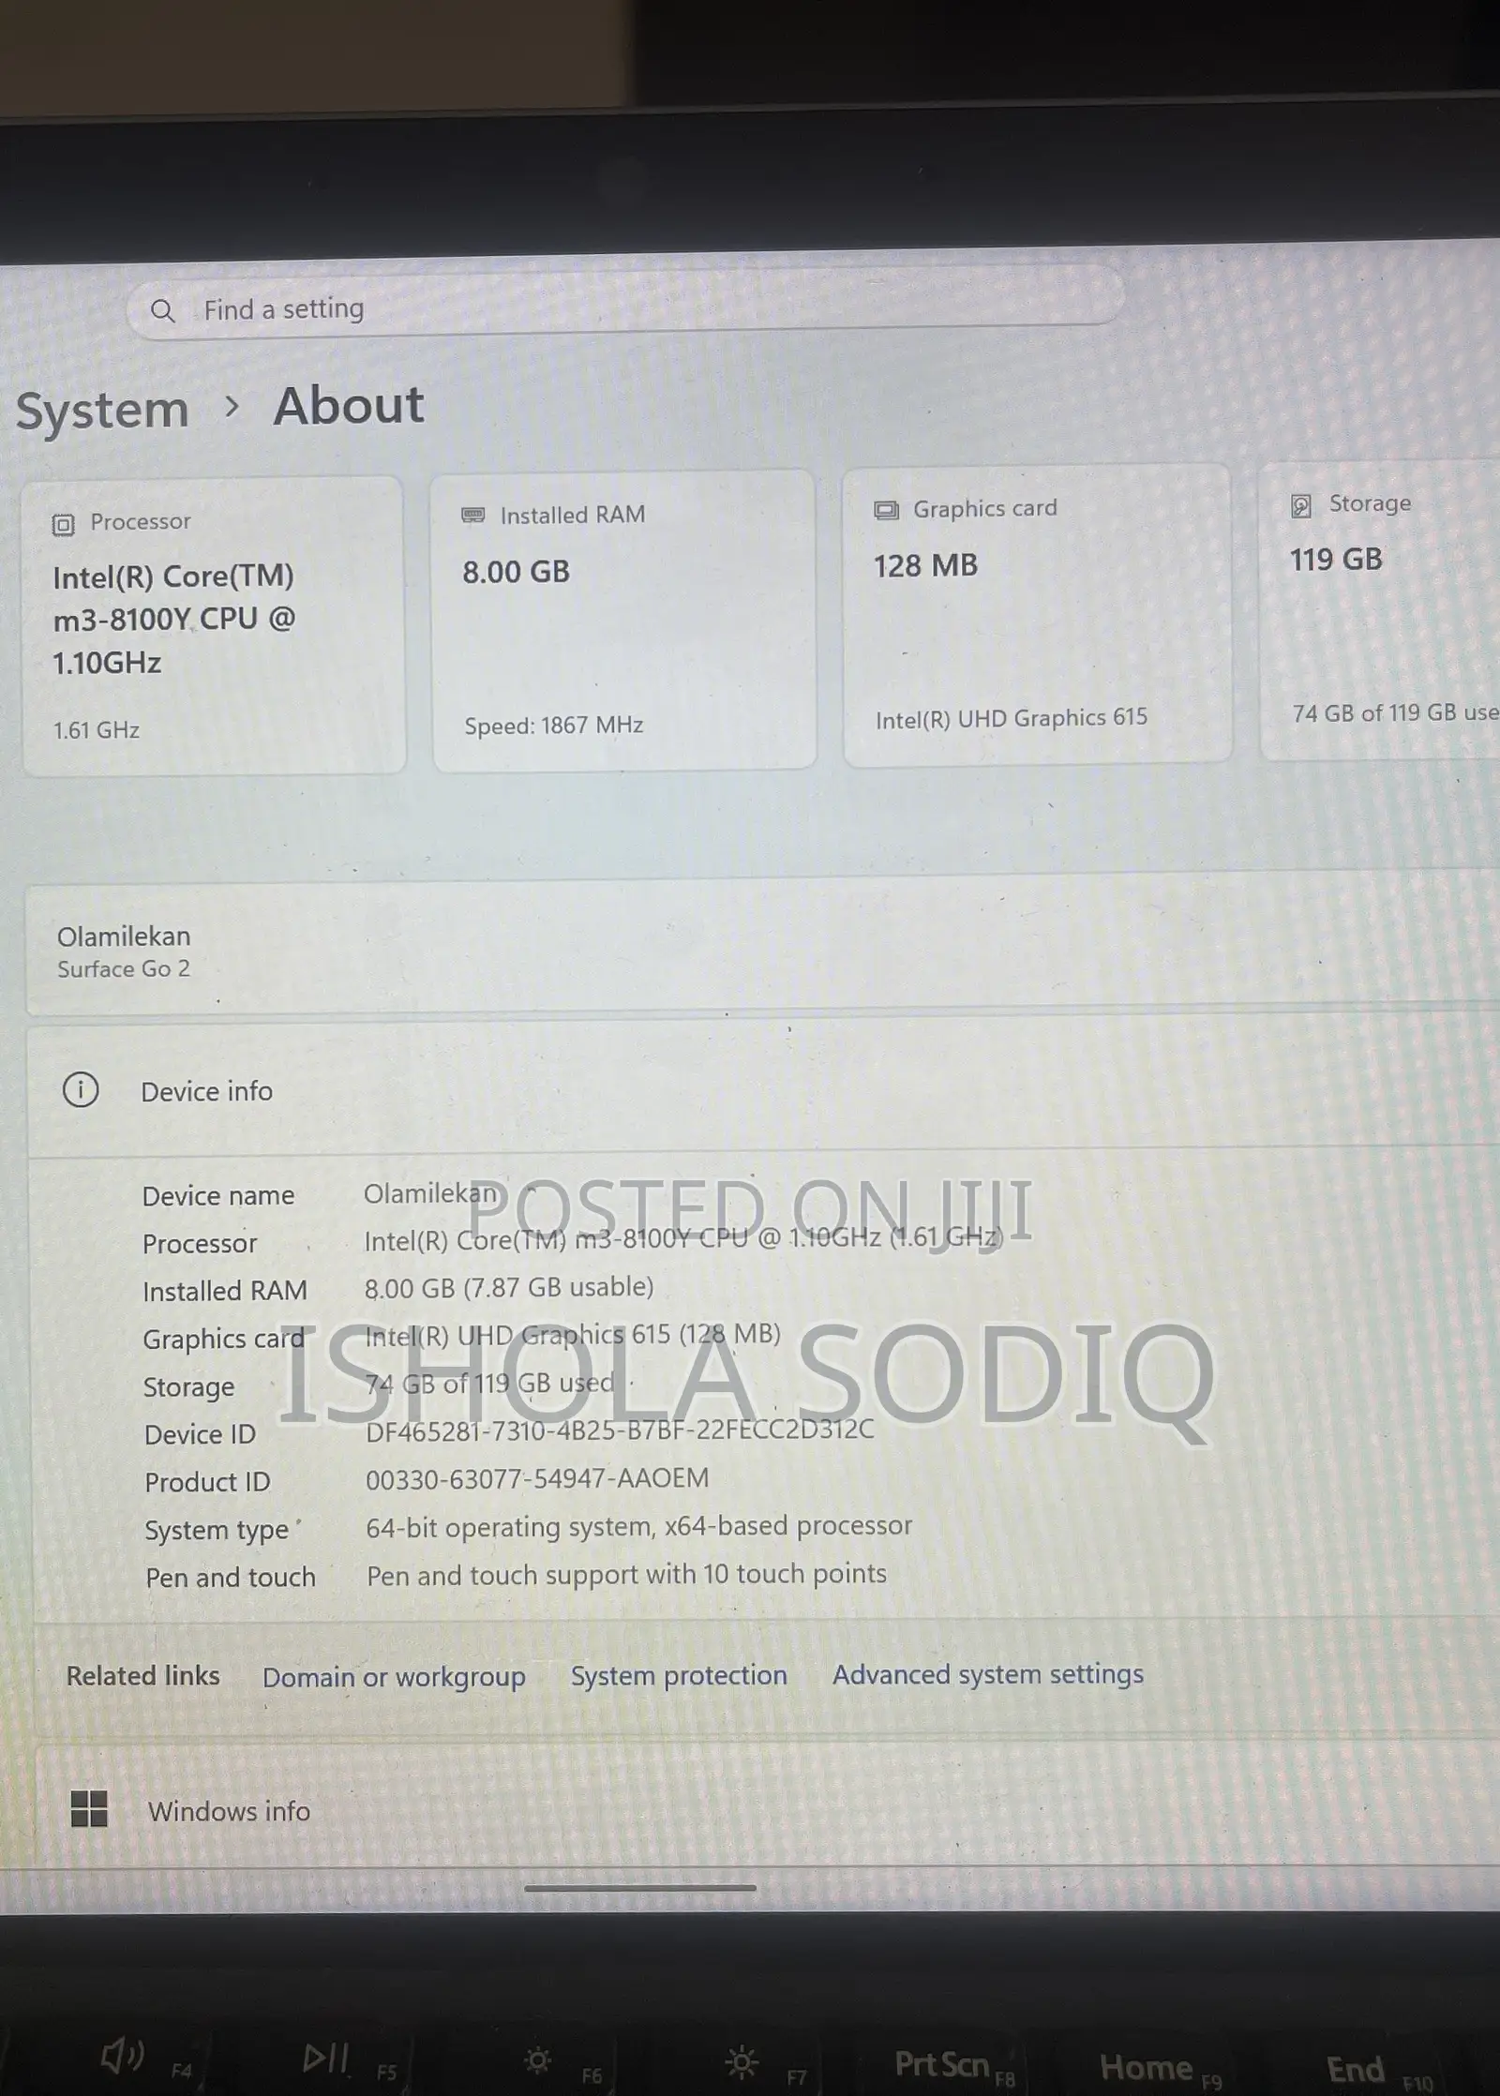Open the Domain or workgroup link
1500x2096 pixels.
click(394, 1678)
